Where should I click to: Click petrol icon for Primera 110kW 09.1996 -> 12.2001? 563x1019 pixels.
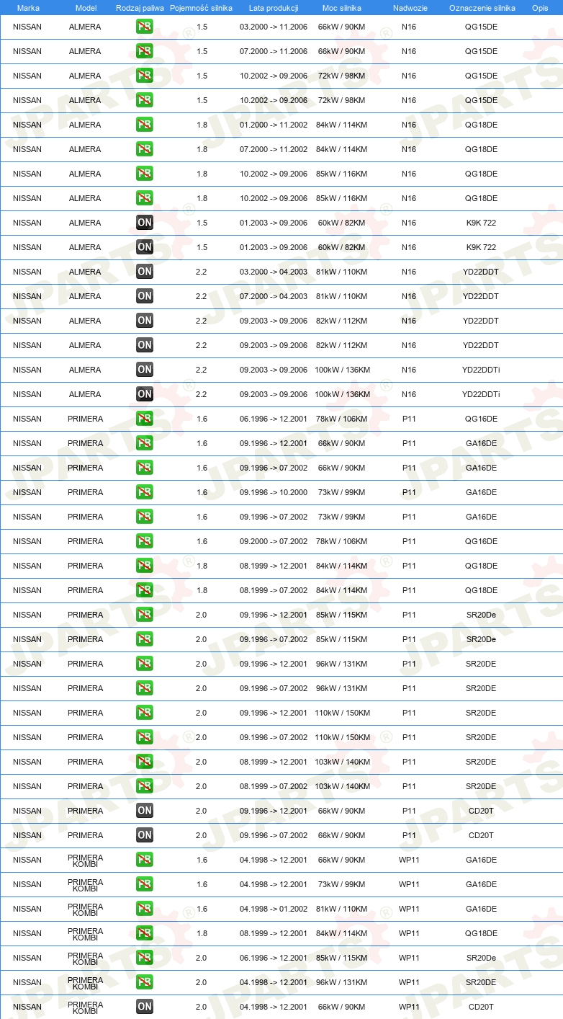coord(145,713)
